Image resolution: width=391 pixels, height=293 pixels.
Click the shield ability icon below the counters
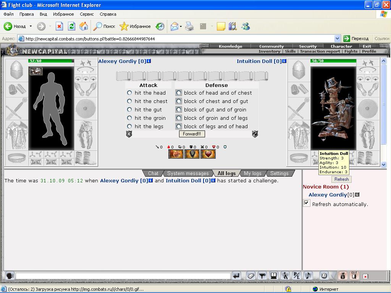pos(192,154)
